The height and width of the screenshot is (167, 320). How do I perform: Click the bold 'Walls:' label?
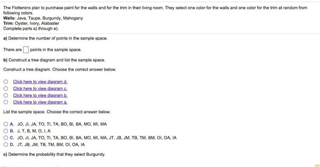point(10,18)
